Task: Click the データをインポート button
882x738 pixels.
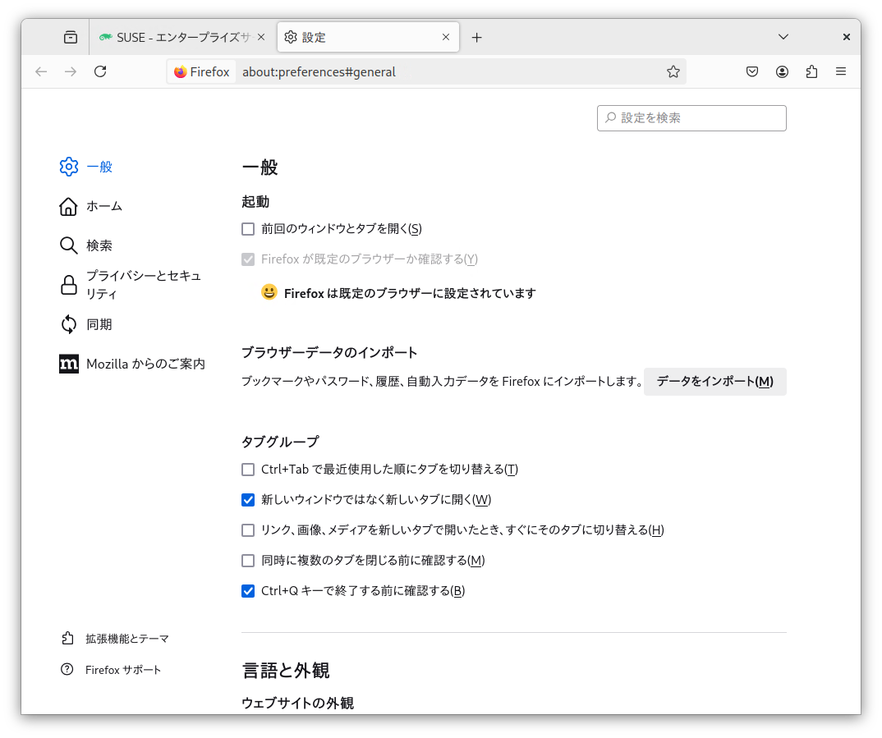Action: 714,382
